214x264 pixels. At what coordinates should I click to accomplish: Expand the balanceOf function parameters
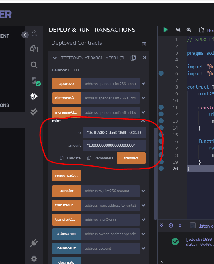coord(143,248)
